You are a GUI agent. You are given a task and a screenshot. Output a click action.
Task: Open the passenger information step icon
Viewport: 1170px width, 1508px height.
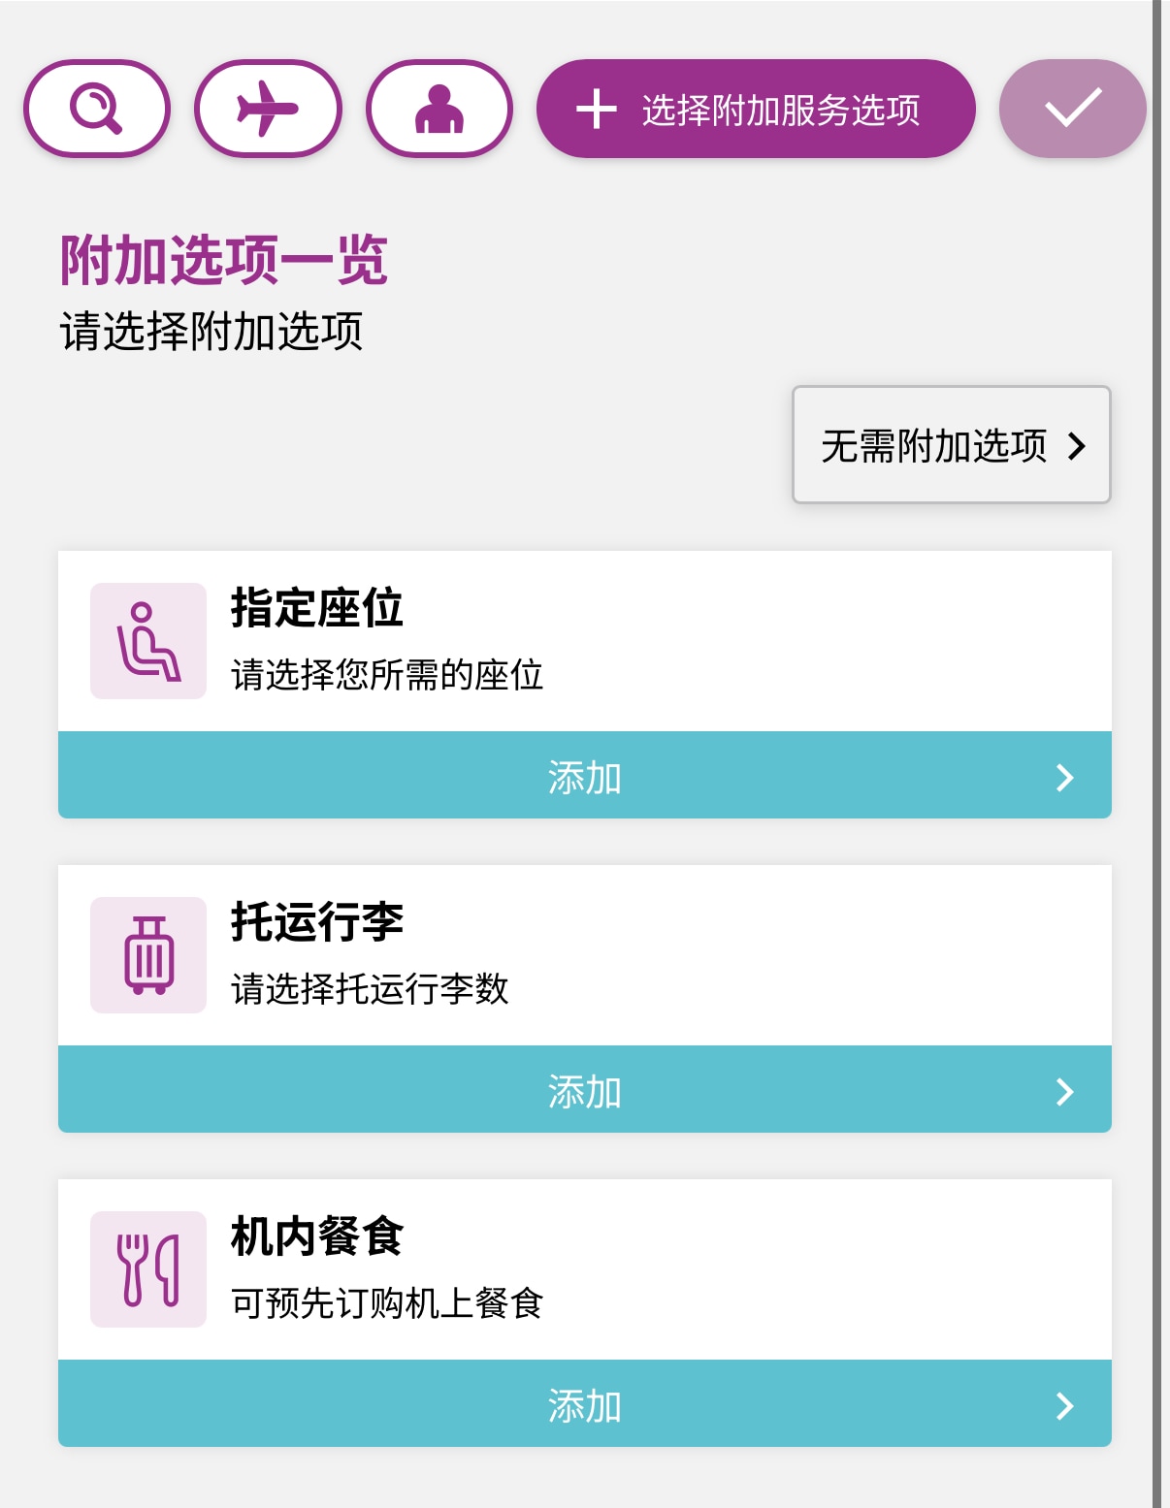pos(439,109)
